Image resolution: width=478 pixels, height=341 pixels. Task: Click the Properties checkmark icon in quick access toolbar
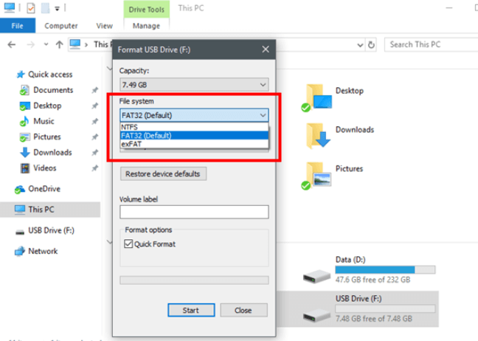[x=31, y=8]
